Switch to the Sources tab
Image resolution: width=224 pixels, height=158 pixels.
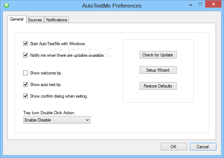tap(35, 20)
